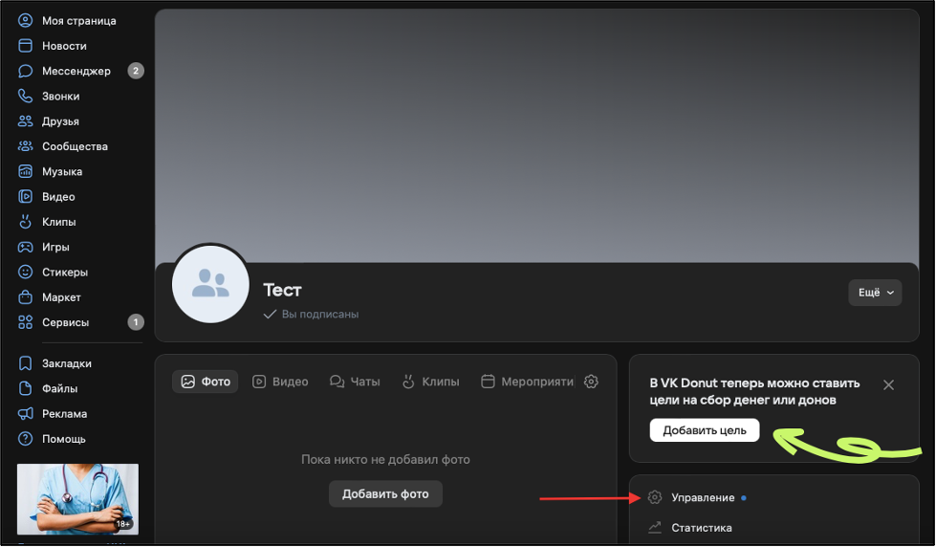Screen dimensions: 936x547
Task: Click the Управление gear icon
Action: click(x=655, y=497)
